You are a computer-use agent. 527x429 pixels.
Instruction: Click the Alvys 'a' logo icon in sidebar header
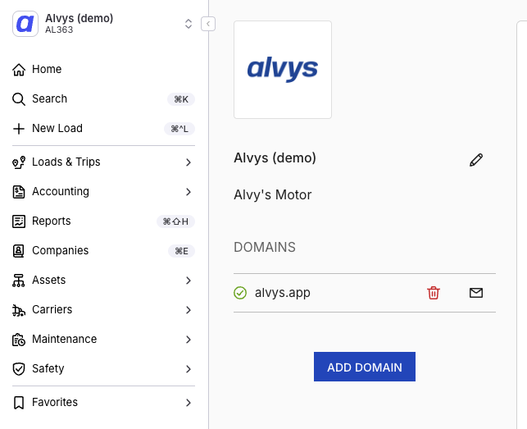(x=25, y=24)
